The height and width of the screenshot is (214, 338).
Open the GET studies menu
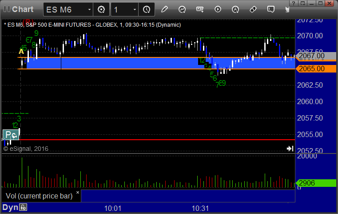click(200, 9)
